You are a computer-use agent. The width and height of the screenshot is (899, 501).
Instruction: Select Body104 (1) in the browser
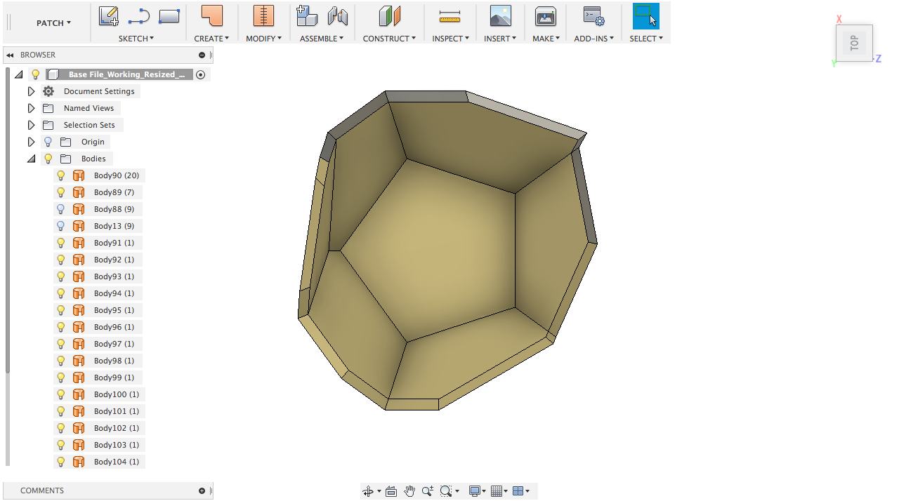pyautogui.click(x=117, y=462)
